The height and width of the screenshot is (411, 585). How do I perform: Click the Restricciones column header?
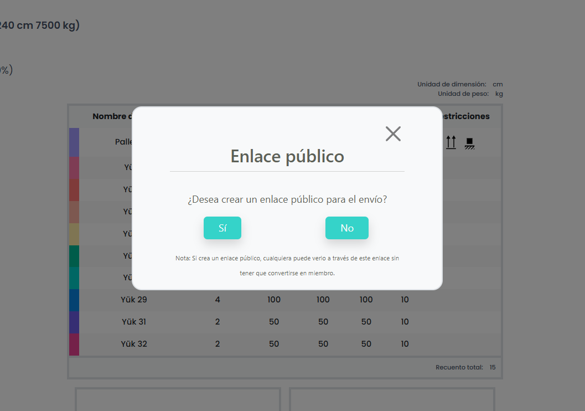(x=465, y=116)
